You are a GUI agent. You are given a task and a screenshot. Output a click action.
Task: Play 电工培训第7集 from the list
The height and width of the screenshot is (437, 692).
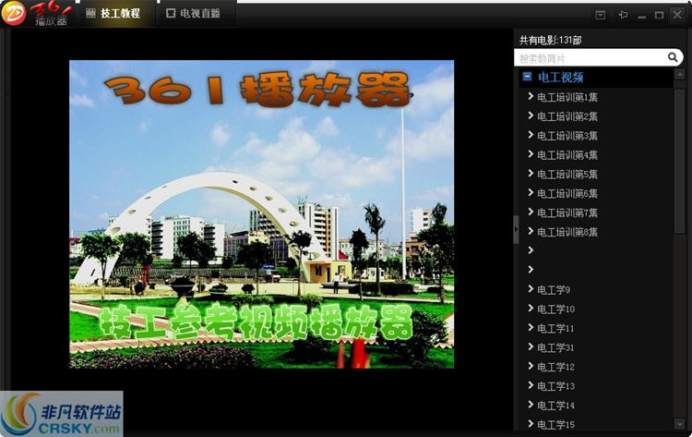[x=567, y=213]
